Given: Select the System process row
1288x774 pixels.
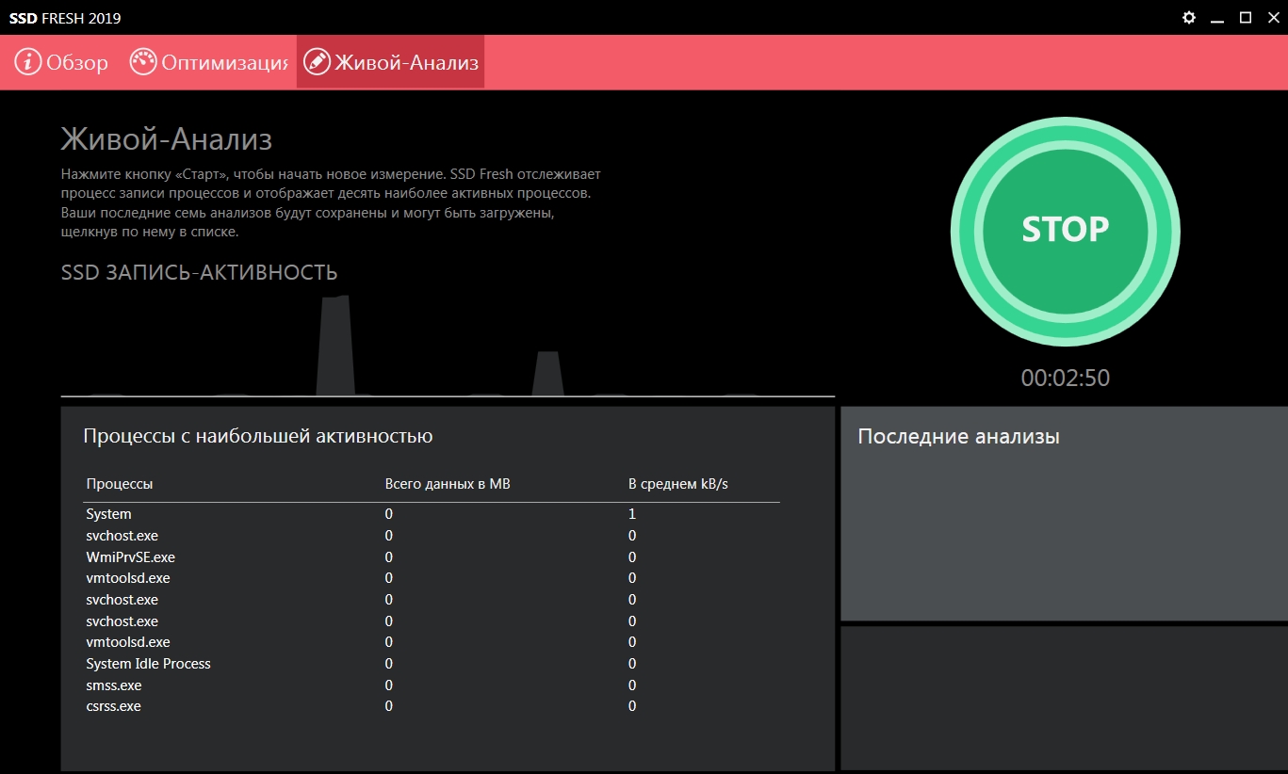Looking at the screenshot, I should coord(108,514).
